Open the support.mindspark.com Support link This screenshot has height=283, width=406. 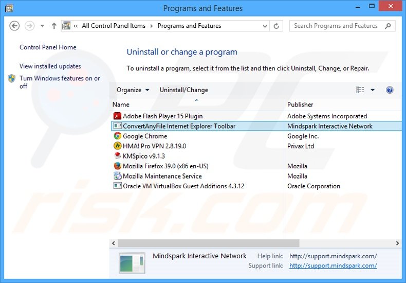coord(333,266)
